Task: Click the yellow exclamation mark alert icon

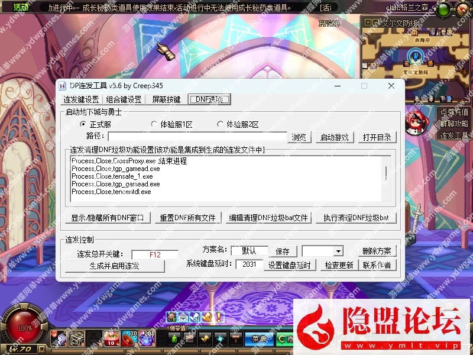Action: (x=219, y=317)
